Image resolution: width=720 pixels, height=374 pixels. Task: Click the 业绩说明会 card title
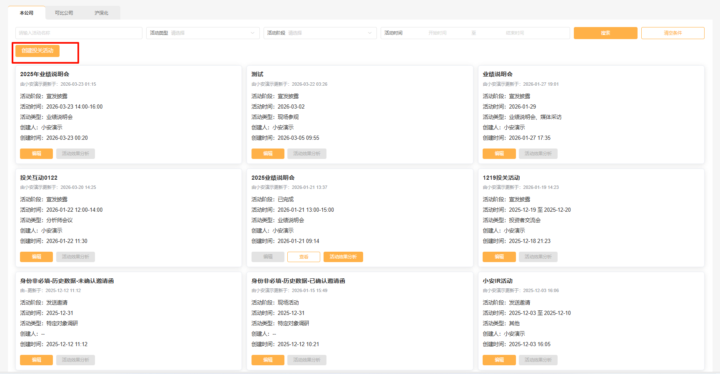point(498,74)
